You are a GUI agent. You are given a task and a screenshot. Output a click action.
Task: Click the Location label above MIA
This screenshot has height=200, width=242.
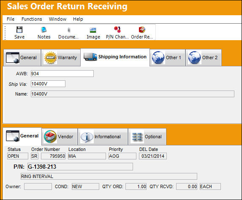77,149
